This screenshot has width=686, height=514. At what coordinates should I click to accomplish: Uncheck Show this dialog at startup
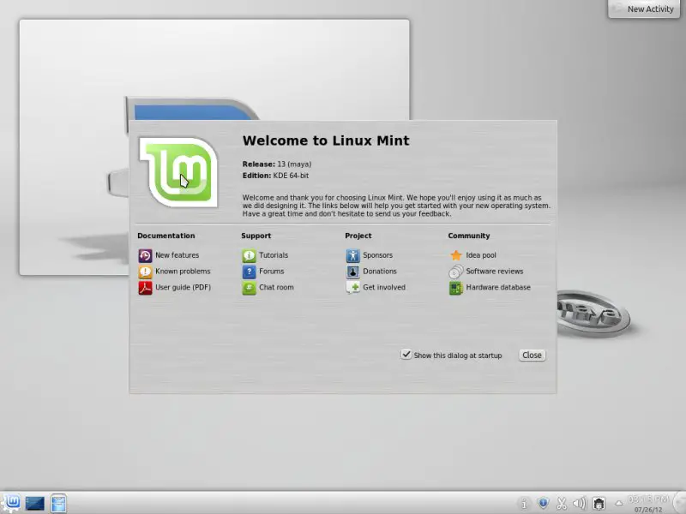coord(406,355)
